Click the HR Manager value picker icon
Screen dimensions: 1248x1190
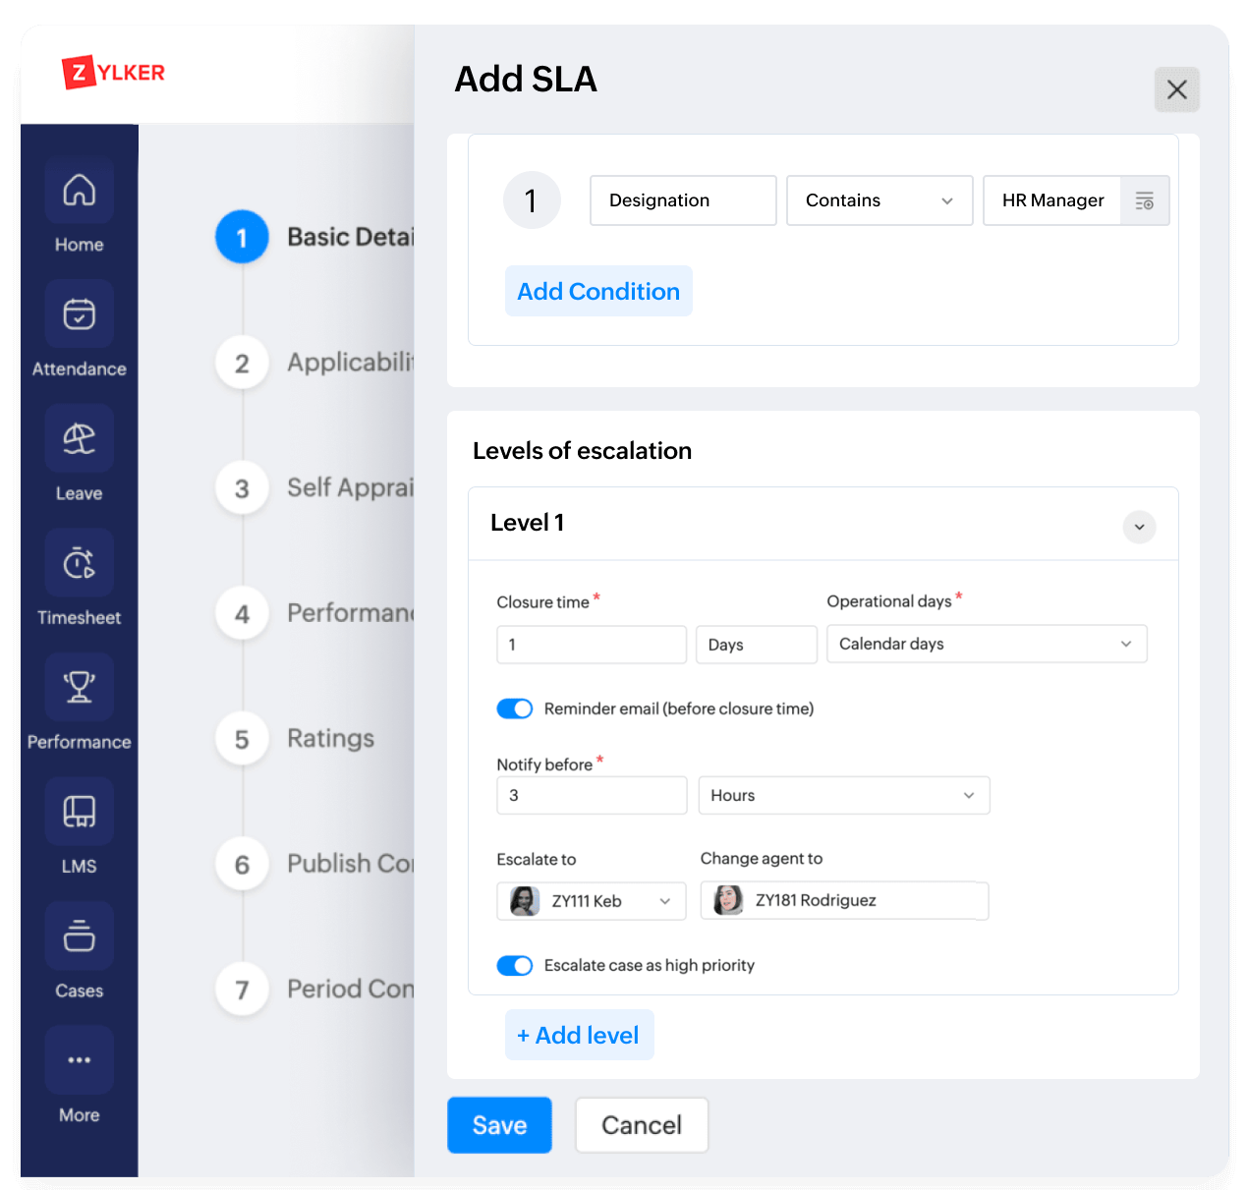(x=1145, y=201)
